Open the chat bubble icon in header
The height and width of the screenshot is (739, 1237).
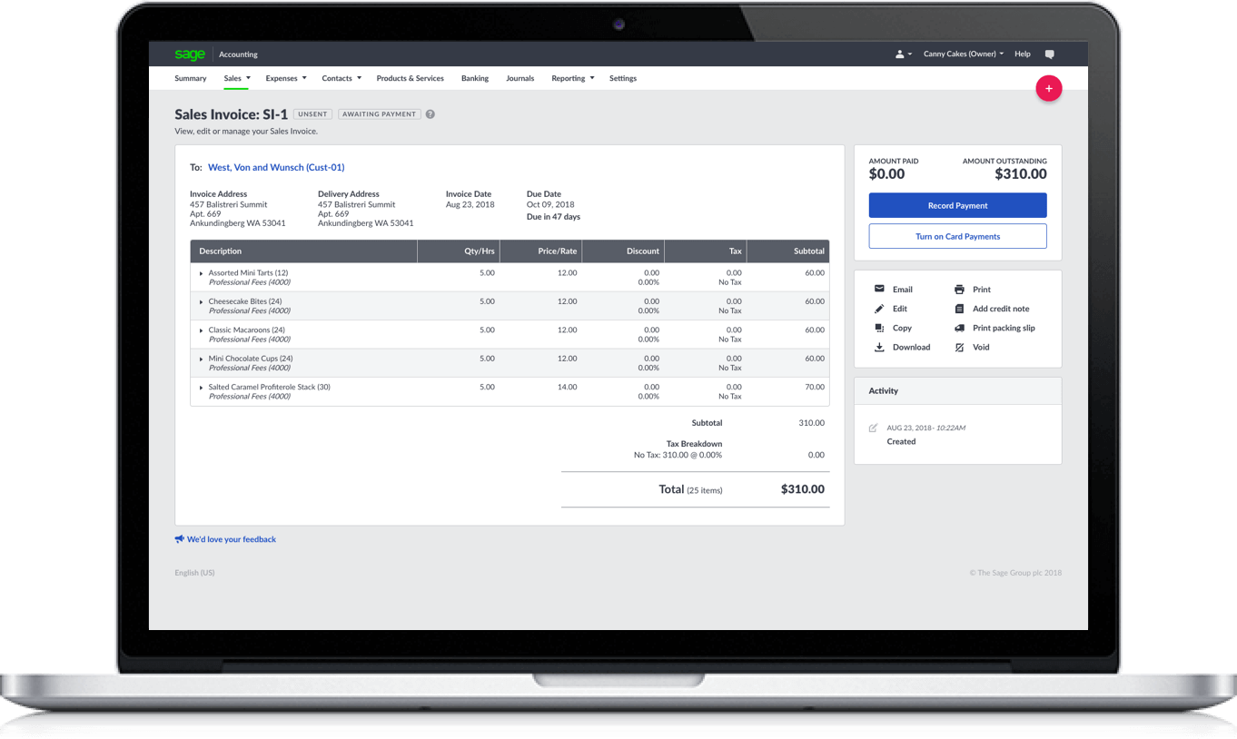tap(1050, 54)
